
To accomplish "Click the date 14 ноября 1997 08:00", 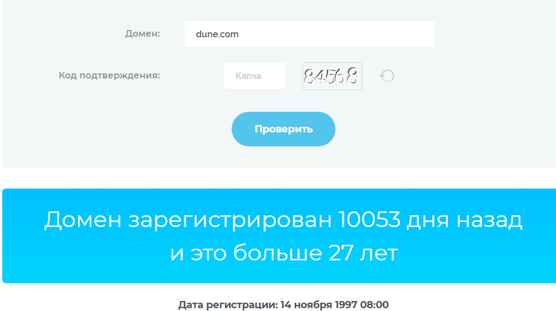I will tap(334, 305).
